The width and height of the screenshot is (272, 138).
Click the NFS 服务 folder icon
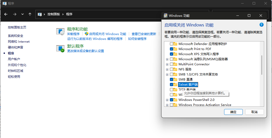[x=175, y=69]
